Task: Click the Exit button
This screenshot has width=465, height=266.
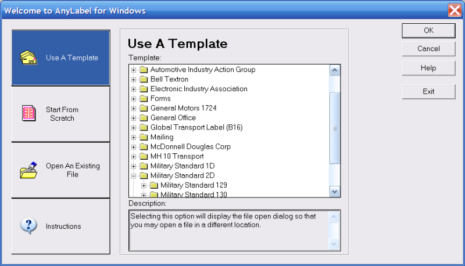Action: (x=428, y=92)
